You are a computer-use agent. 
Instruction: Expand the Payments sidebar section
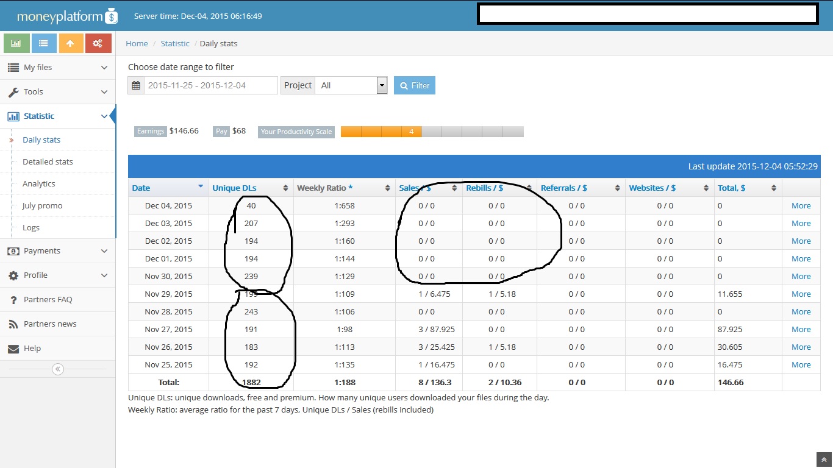[x=57, y=250]
